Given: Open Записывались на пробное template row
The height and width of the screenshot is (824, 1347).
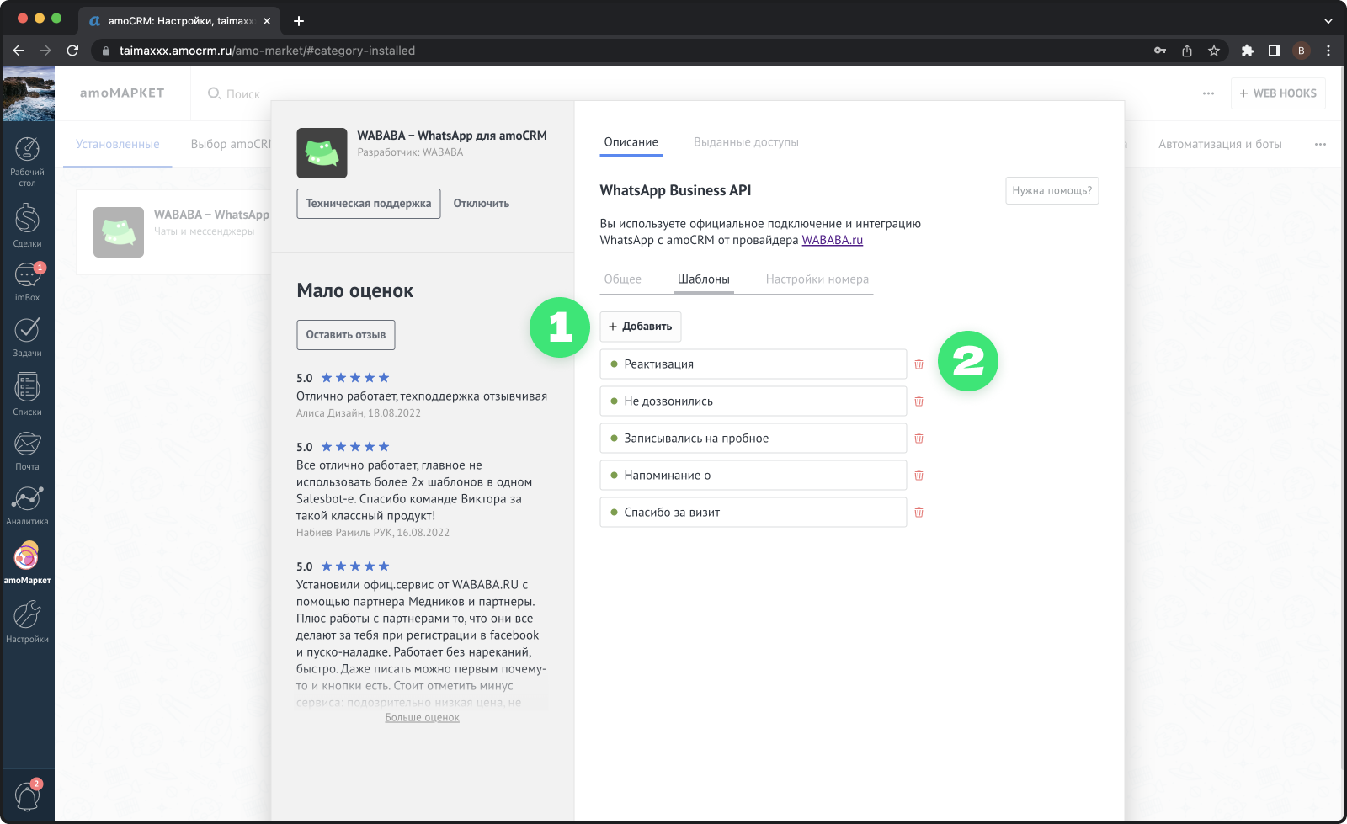Looking at the screenshot, I should click(x=753, y=439).
